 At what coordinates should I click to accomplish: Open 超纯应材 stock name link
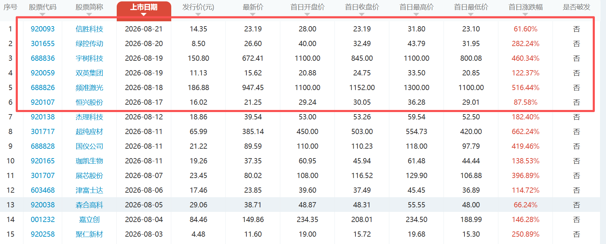click(x=89, y=132)
